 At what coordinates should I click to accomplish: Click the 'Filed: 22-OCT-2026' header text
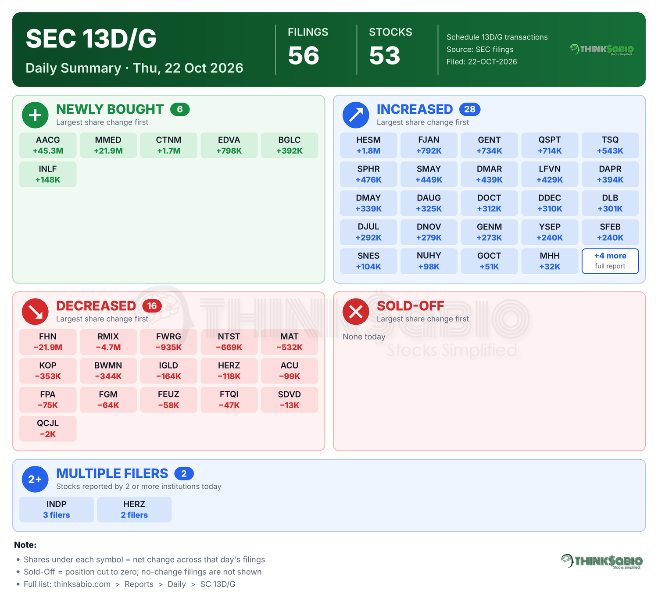pyautogui.click(x=482, y=62)
